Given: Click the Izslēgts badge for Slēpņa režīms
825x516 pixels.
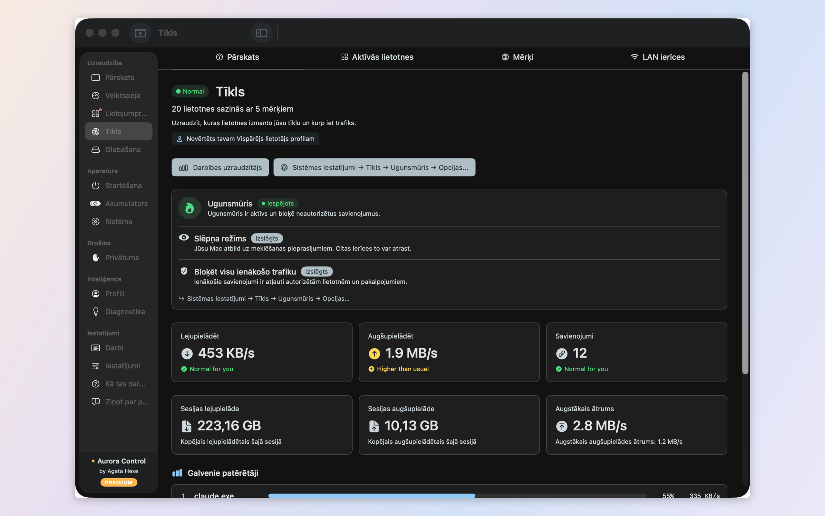Looking at the screenshot, I should pos(267,238).
